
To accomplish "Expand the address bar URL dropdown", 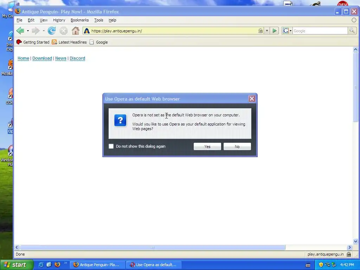I will tap(267, 31).
